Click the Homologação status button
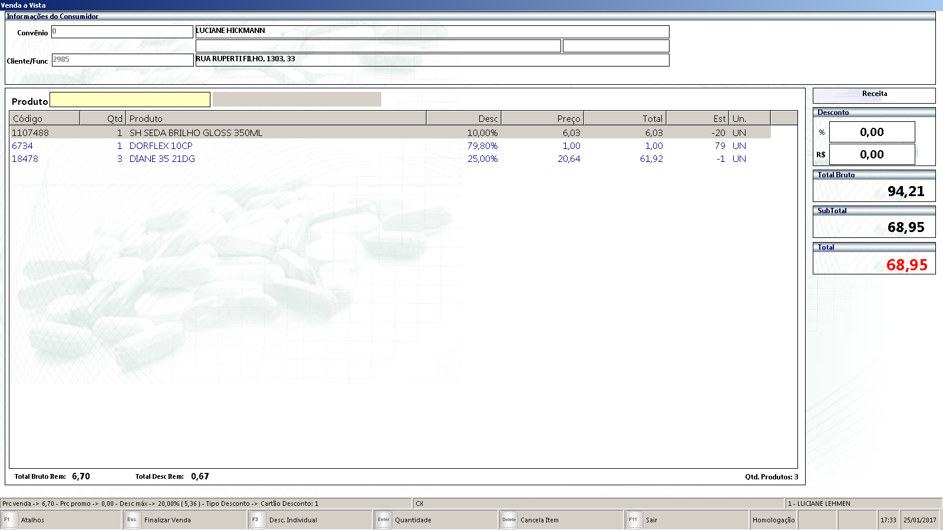The image size is (943, 530). tap(773, 520)
